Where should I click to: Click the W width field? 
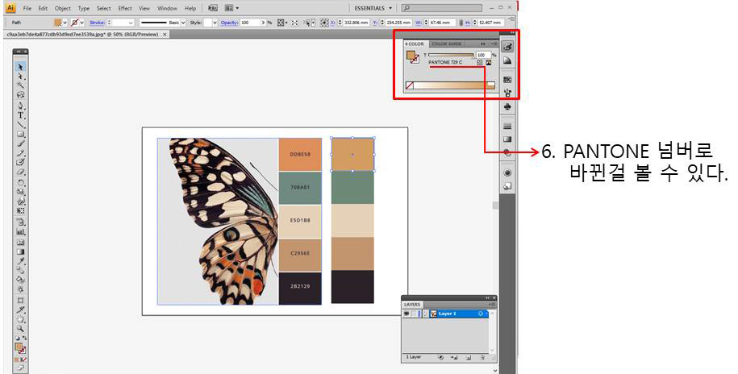point(441,23)
